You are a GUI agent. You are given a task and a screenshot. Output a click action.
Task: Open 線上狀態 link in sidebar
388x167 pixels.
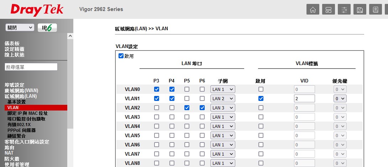coord(15,55)
